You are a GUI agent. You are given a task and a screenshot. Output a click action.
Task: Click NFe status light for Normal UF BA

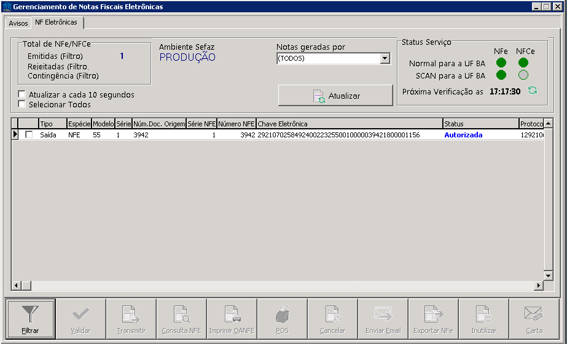501,63
